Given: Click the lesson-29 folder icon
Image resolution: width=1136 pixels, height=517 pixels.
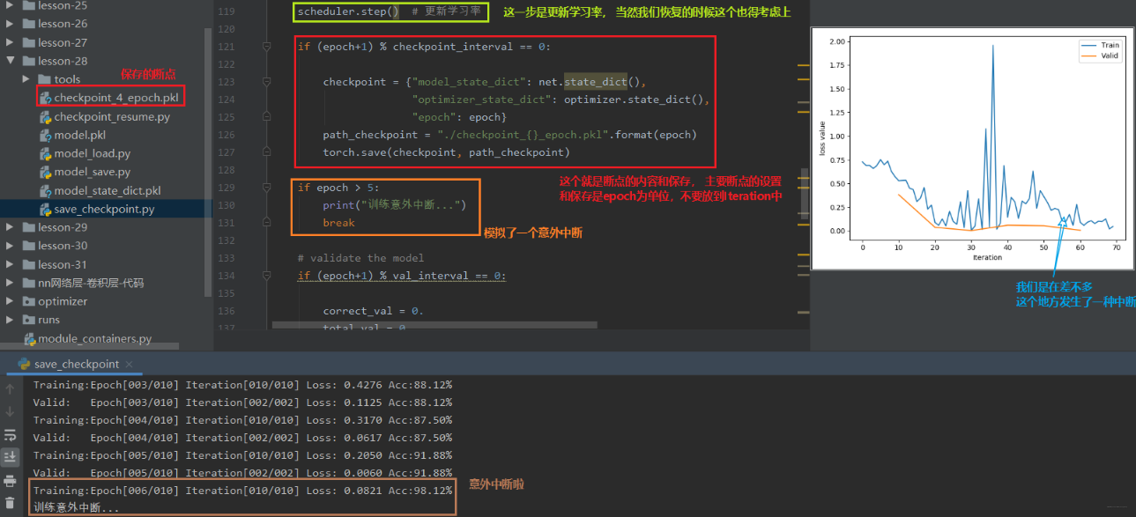Looking at the screenshot, I should (x=28, y=227).
